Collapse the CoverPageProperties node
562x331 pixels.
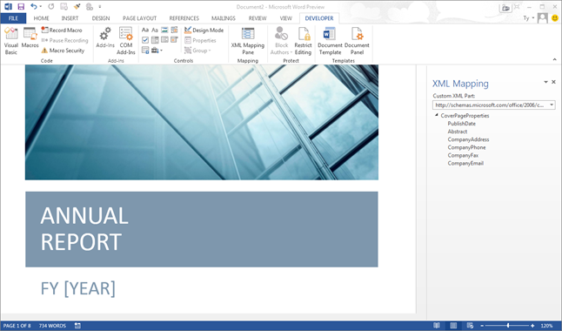tap(437, 115)
